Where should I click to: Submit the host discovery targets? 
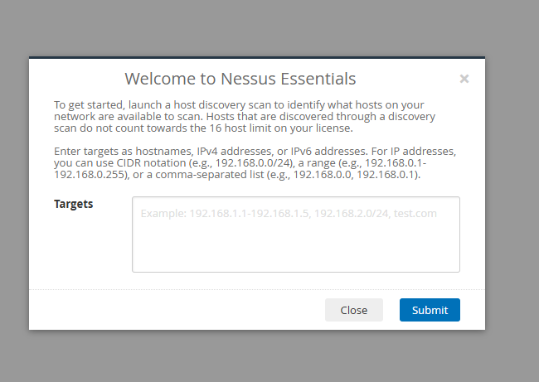[430, 310]
